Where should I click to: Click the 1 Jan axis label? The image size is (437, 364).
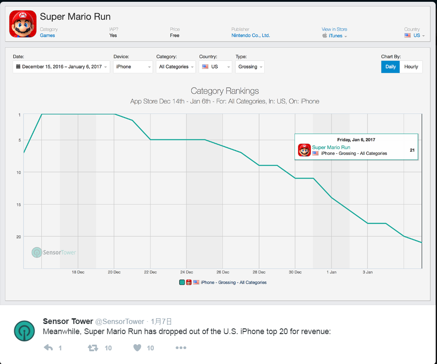[331, 272]
